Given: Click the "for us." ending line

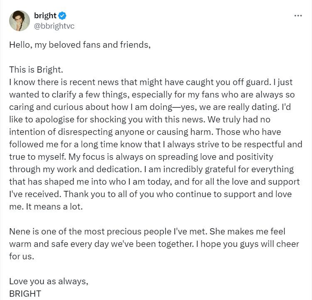Looking at the screenshot, I should [22, 256].
